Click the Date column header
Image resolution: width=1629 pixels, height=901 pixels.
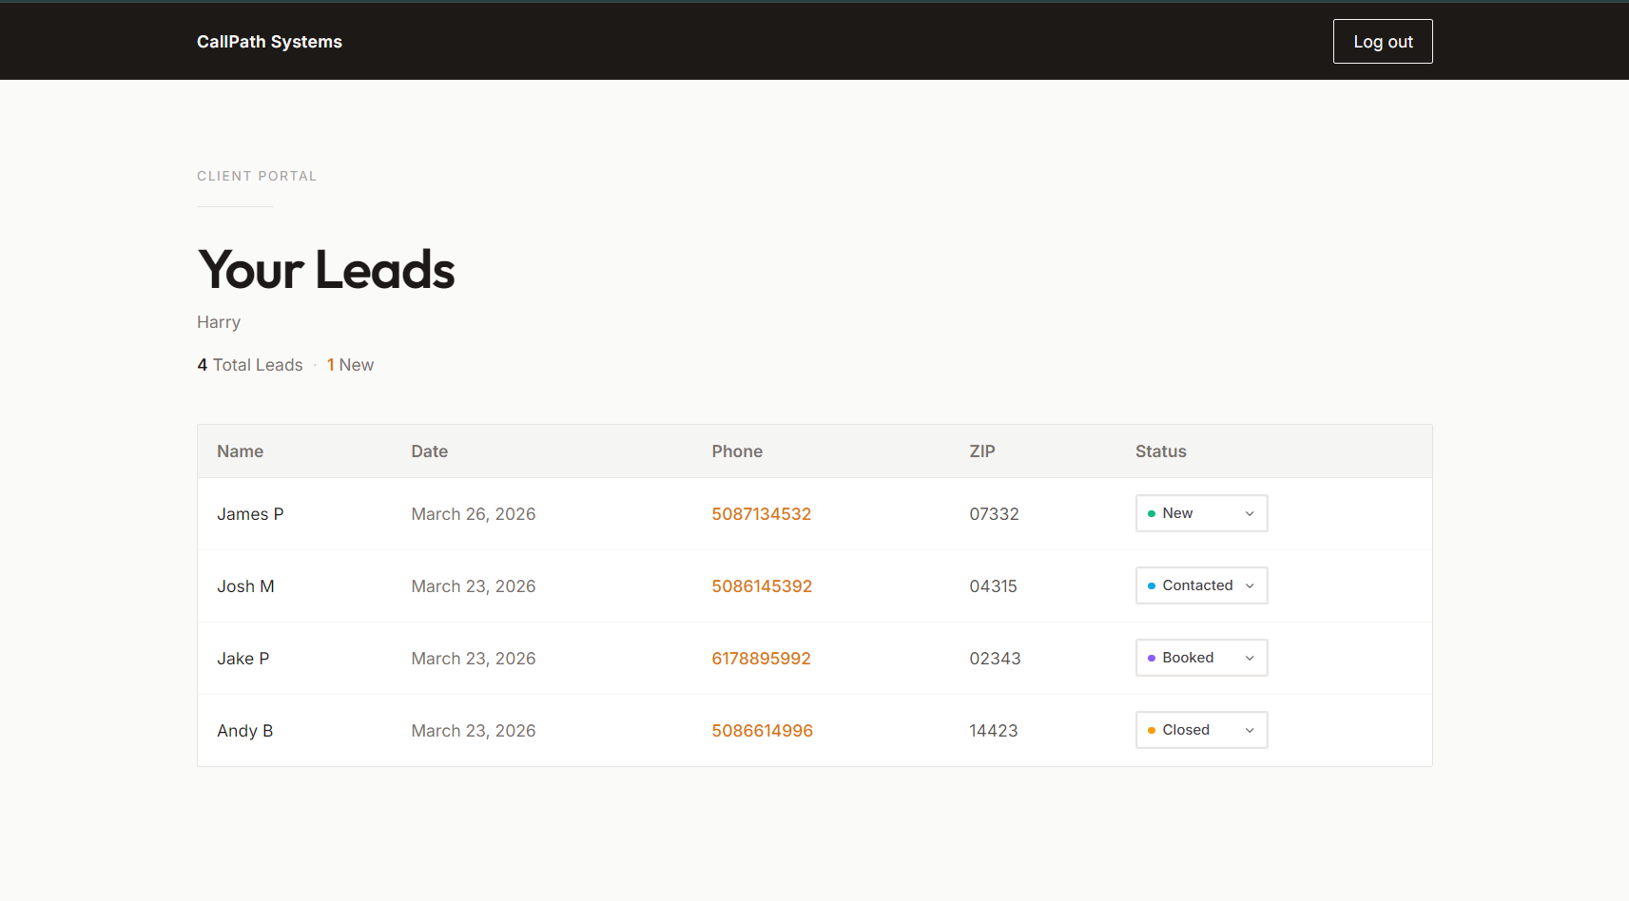(x=429, y=450)
